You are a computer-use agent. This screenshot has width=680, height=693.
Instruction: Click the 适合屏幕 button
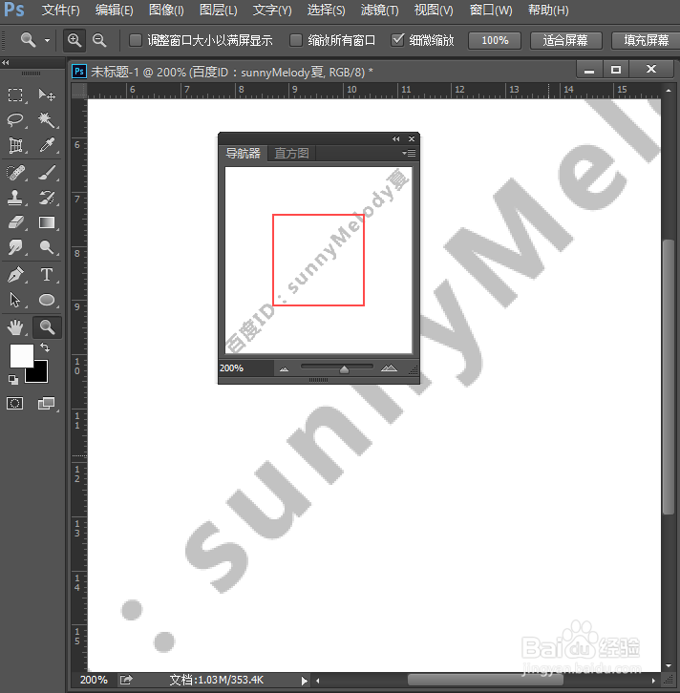[565, 41]
